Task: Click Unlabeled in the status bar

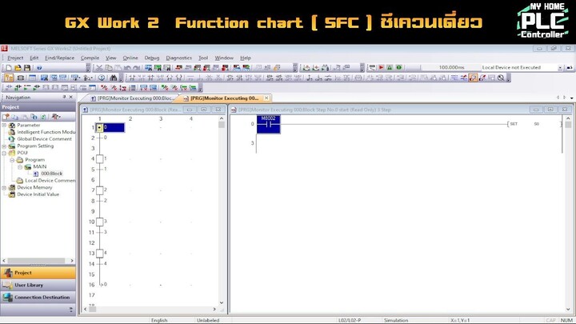Action: click(x=208, y=320)
